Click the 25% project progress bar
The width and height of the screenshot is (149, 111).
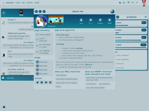[x=131, y=33]
